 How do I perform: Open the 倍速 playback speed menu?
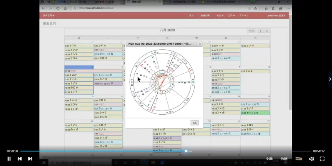pos(284,159)
